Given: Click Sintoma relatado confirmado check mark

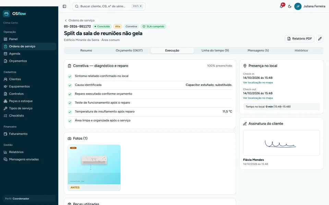Looking at the screenshot, I should click(x=70, y=76).
